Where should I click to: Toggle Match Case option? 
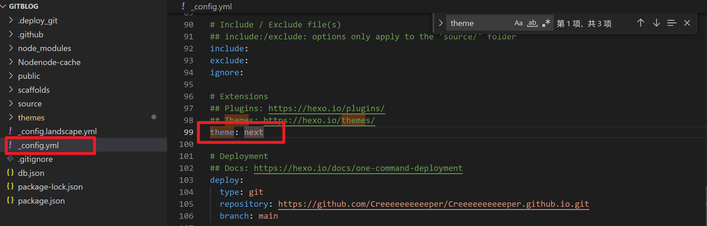(x=518, y=23)
